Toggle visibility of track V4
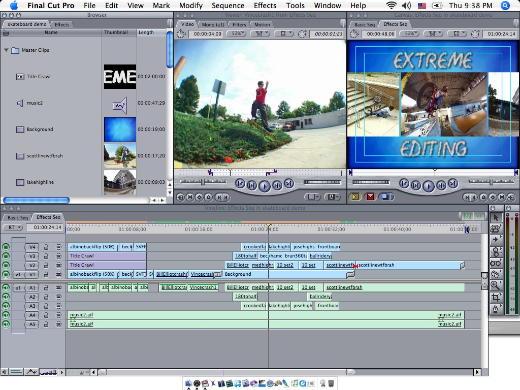The height and width of the screenshot is (390, 520). click(6, 247)
